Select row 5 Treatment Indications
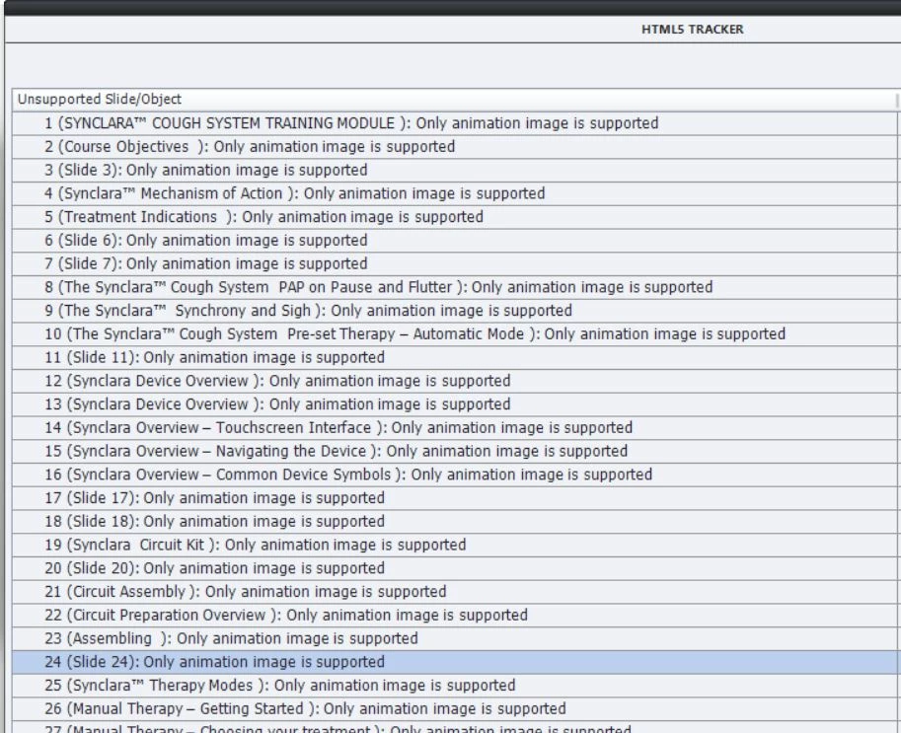Viewport: 901px width, 733px height. pos(454,217)
